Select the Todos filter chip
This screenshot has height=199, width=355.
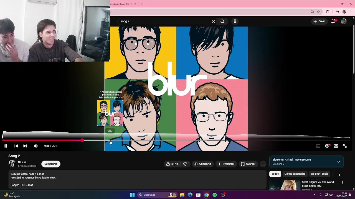point(275,174)
